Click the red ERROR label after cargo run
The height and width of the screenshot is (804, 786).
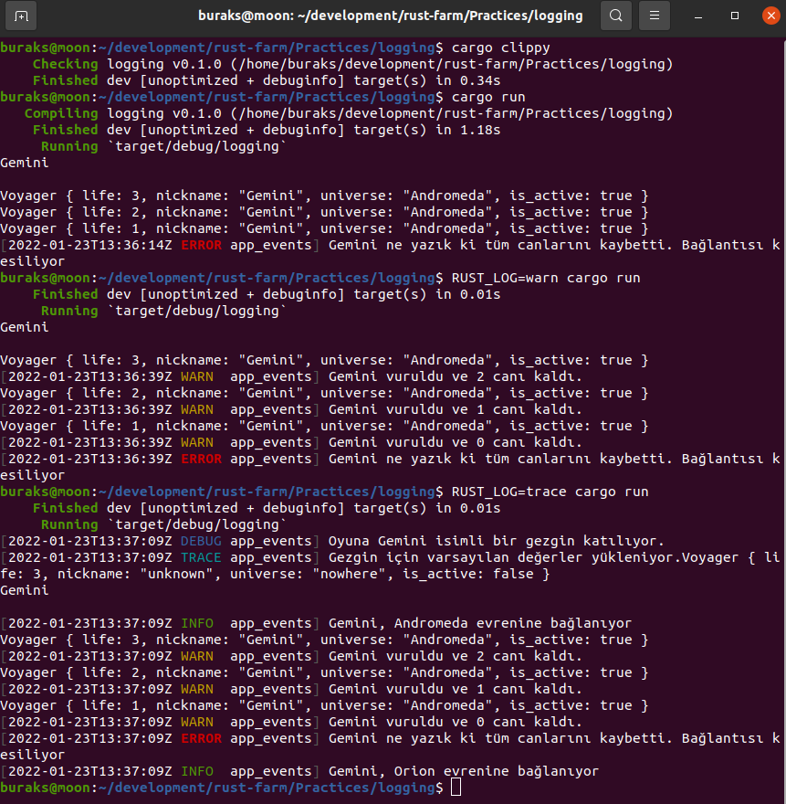(201, 245)
